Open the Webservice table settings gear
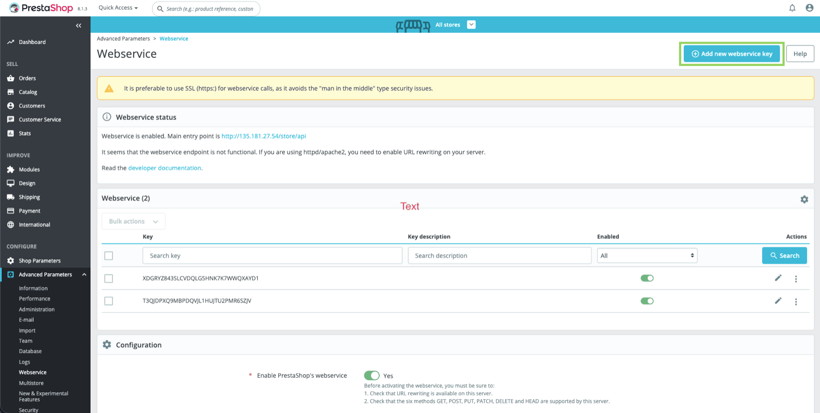Viewport: 820px width, 413px height. 804,199
